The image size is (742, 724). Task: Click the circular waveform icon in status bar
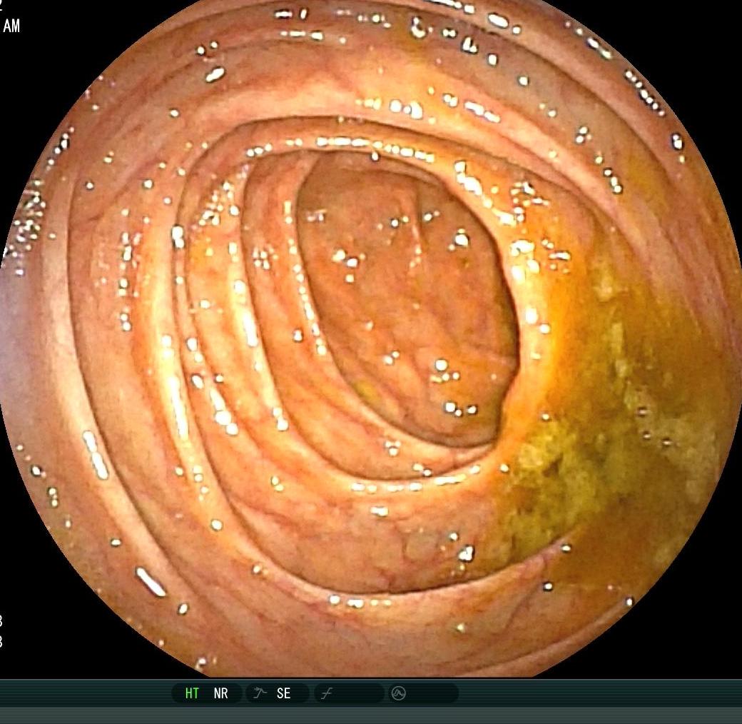[x=398, y=694]
